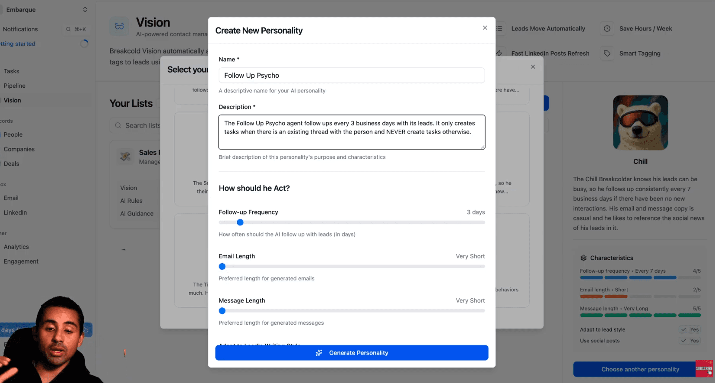Image resolution: width=715 pixels, height=383 pixels.
Task: Click the Sales Pipeline folder icon
Action: click(x=125, y=156)
